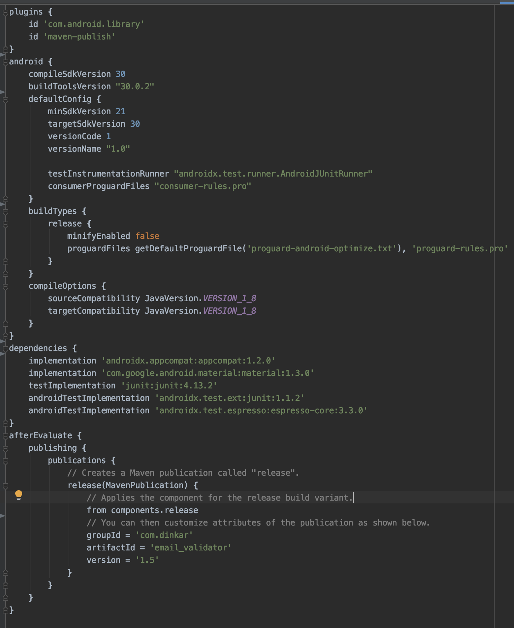Click artifactId value 'email_validator'
Screen dimensions: 514x628
[x=190, y=548]
